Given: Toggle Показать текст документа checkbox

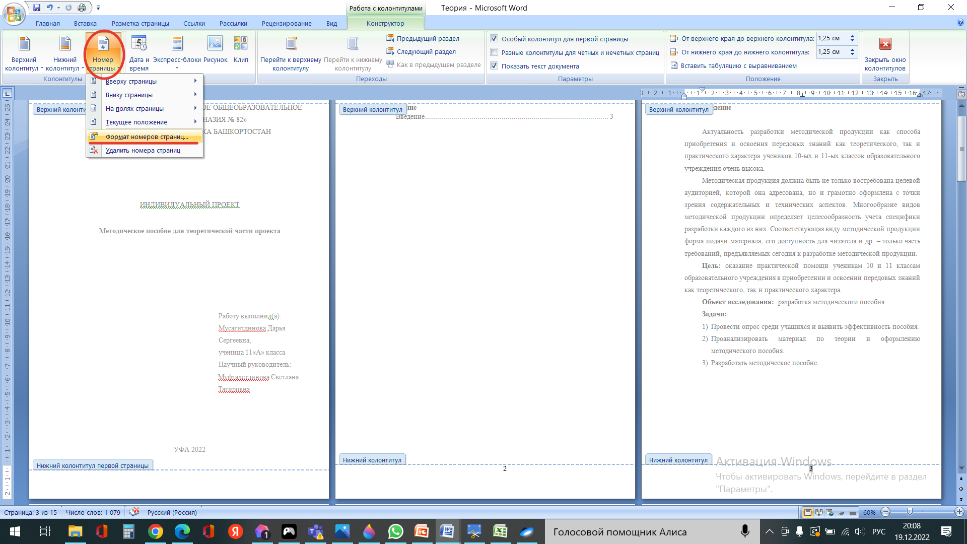Looking at the screenshot, I should (494, 66).
